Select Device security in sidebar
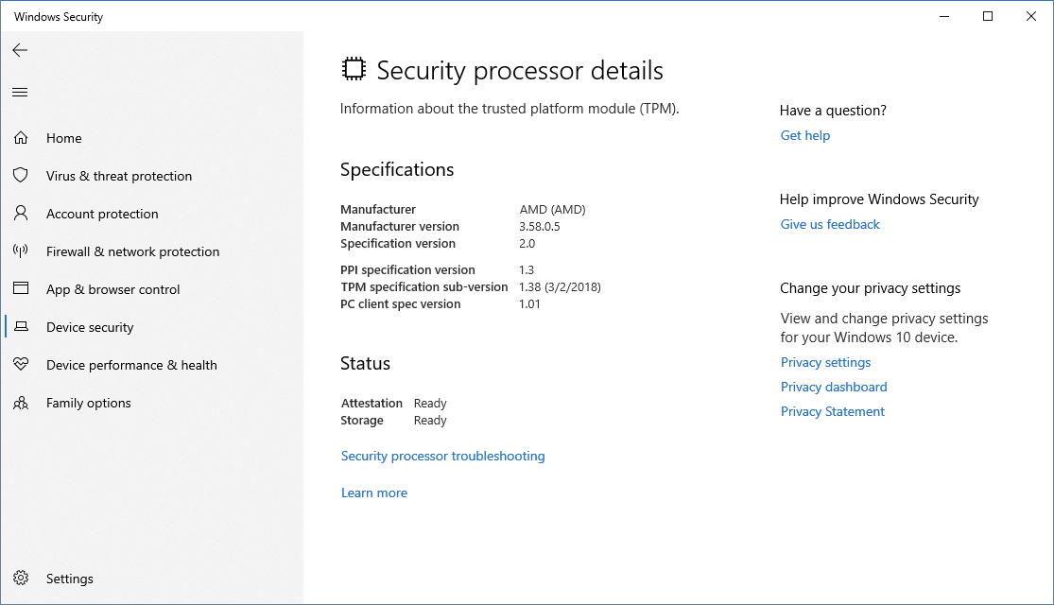The width and height of the screenshot is (1054, 605). pyautogui.click(x=90, y=327)
